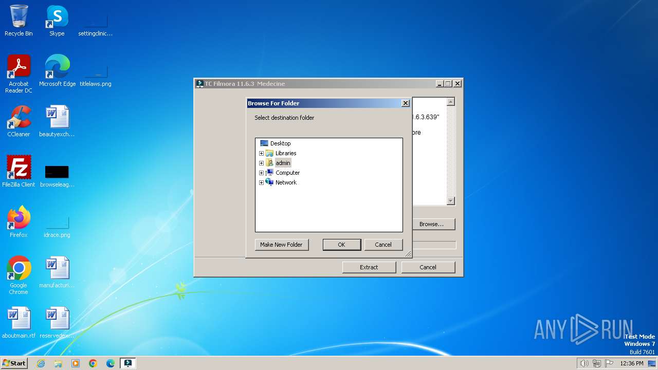Open Action Center flag icon
This screenshot has width=658, height=370.
[x=609, y=363]
